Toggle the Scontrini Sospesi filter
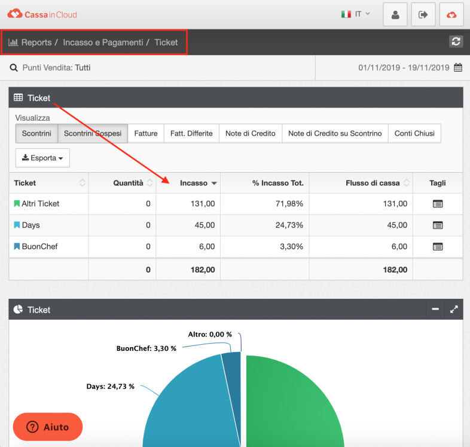Viewport: 470px width, 447px height. tap(93, 133)
